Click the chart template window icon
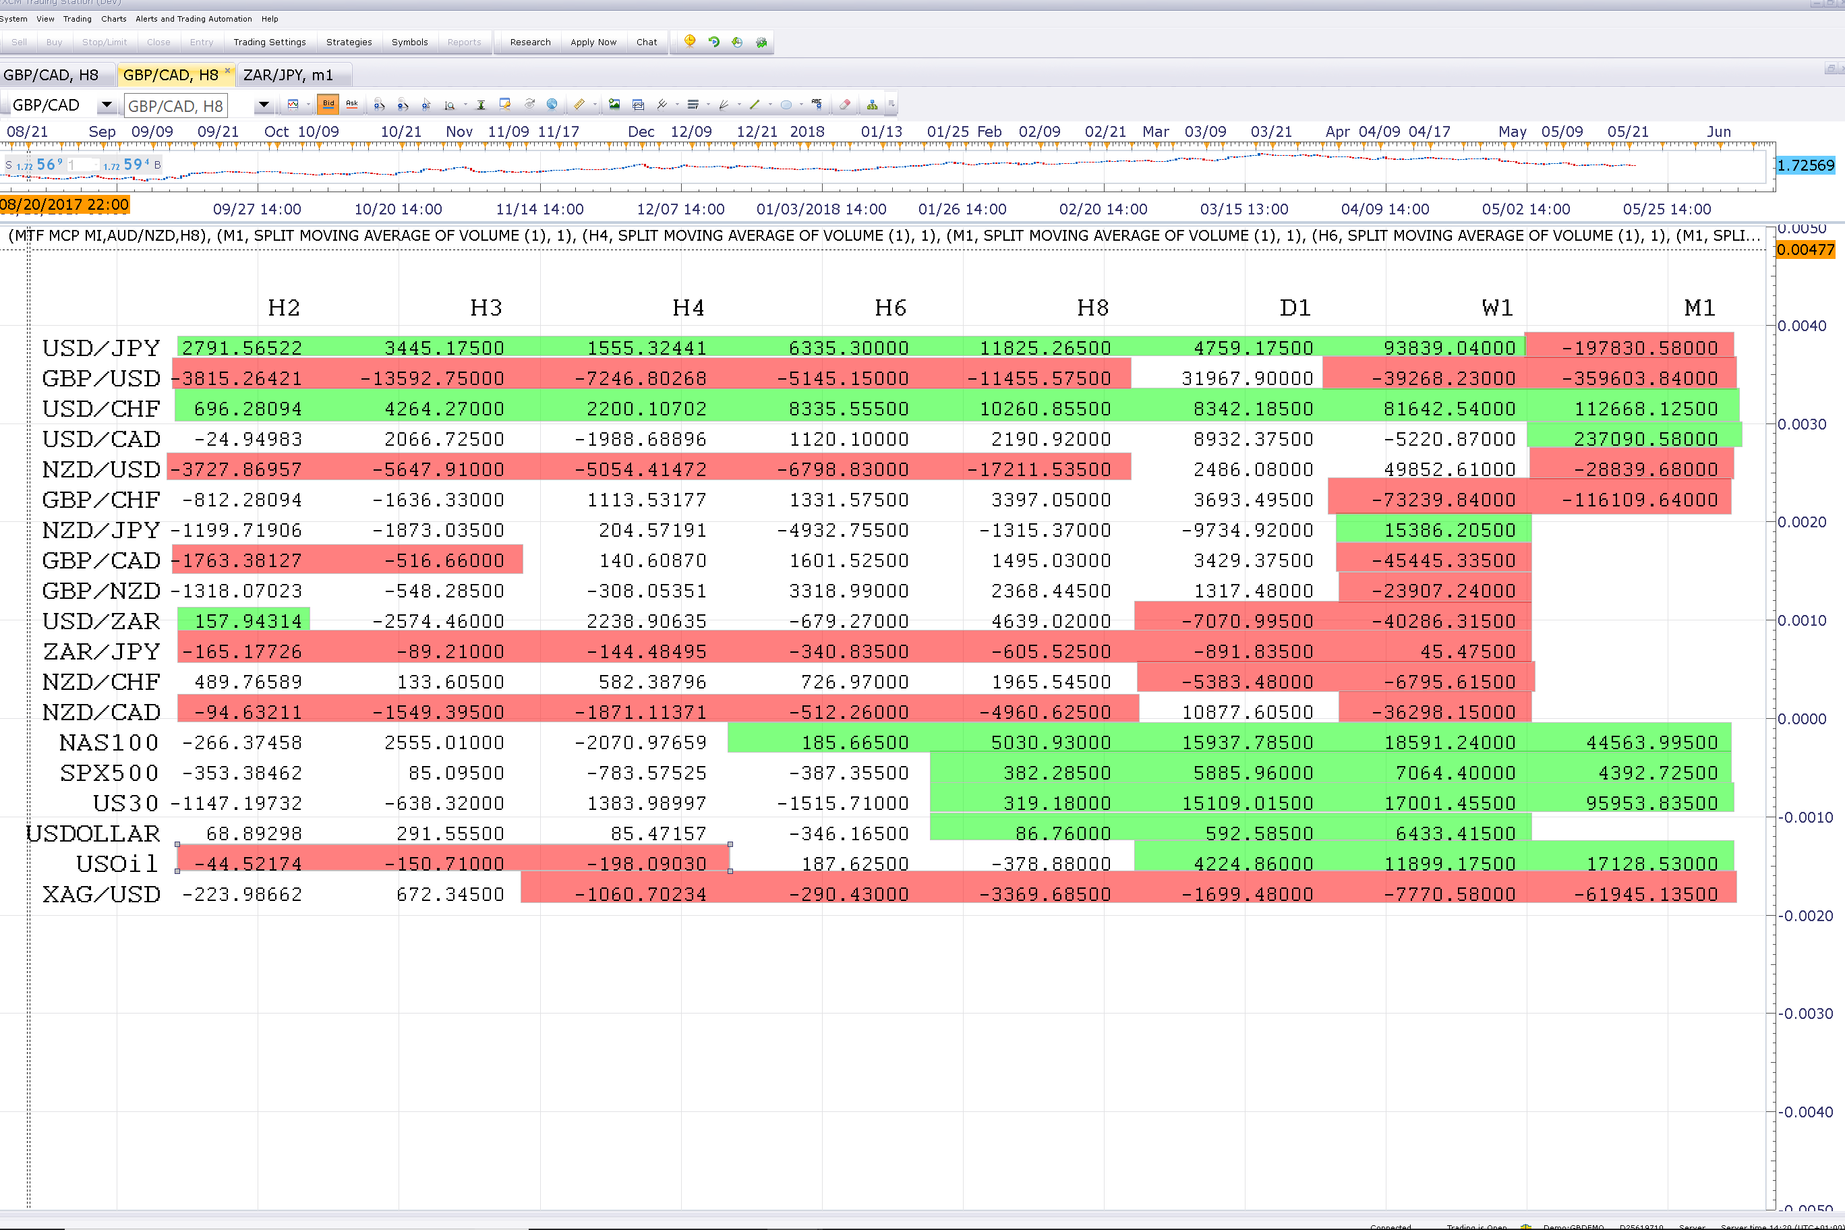This screenshot has height=1230, width=1845. (x=638, y=105)
